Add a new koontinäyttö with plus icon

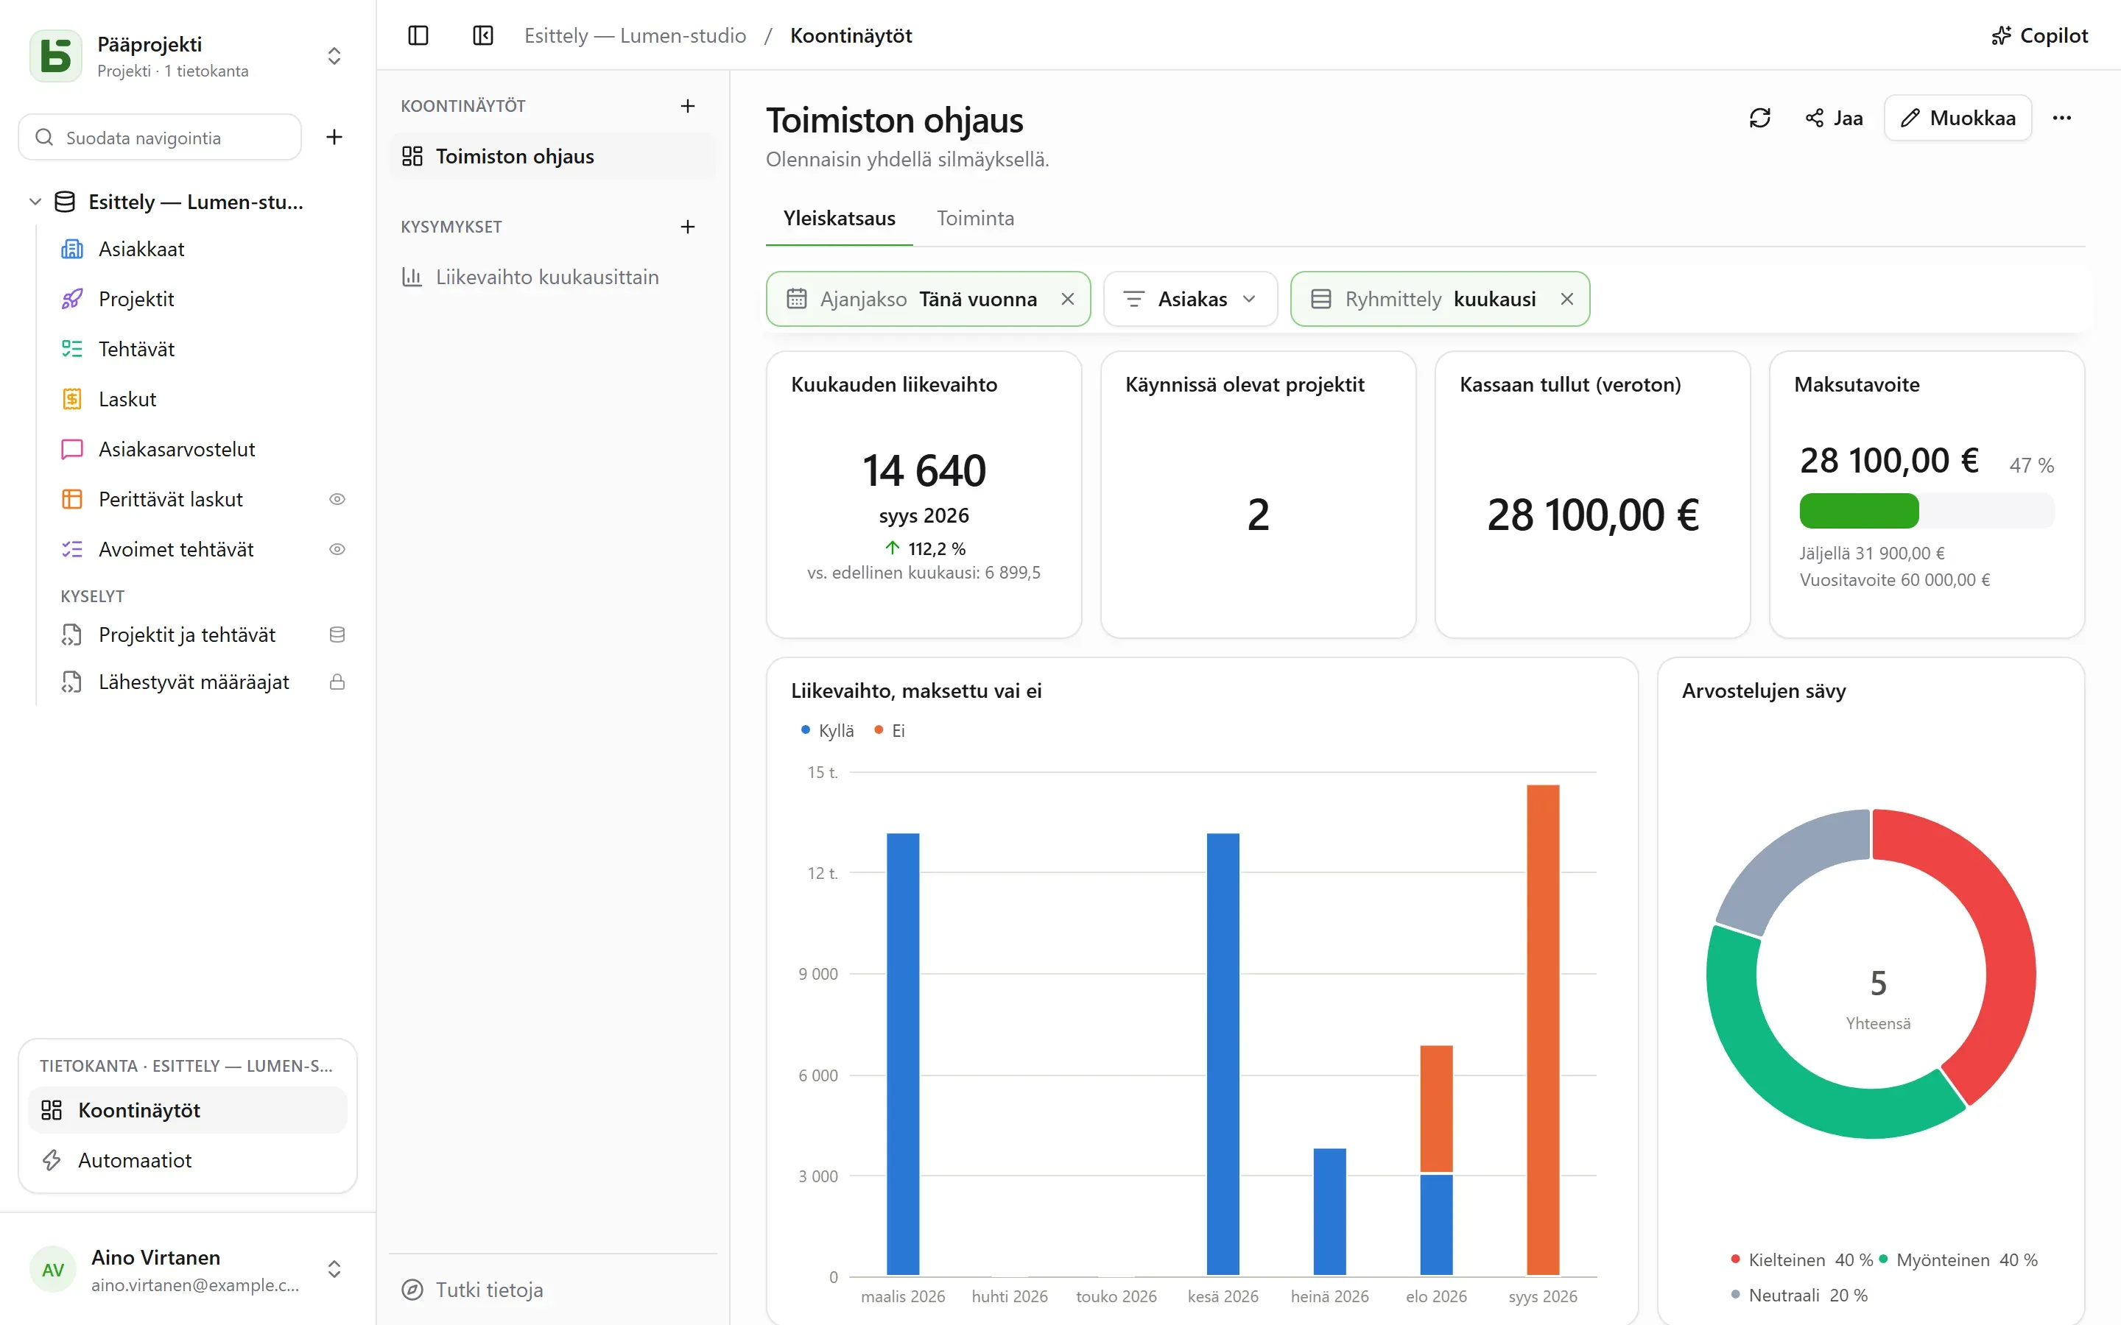688,106
